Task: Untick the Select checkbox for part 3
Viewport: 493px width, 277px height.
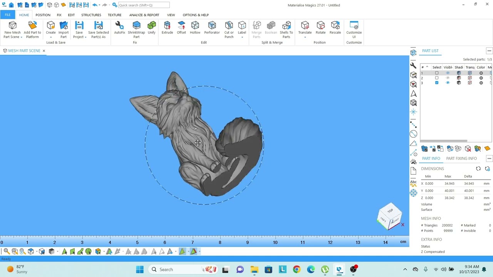Action: click(x=437, y=83)
